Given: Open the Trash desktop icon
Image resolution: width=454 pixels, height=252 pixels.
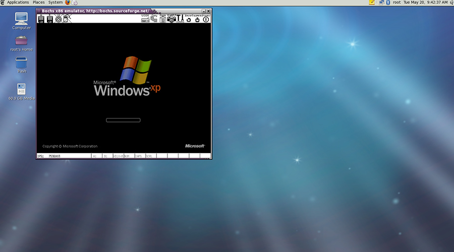Looking at the screenshot, I should pos(21,65).
